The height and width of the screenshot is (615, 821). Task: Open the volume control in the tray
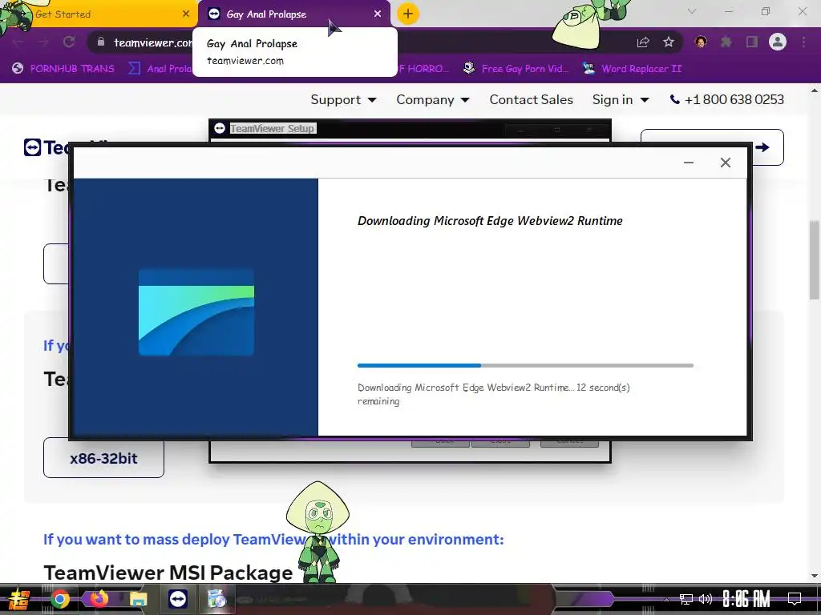point(706,599)
